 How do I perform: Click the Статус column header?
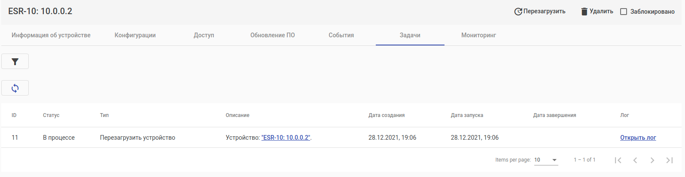pyautogui.click(x=51, y=115)
